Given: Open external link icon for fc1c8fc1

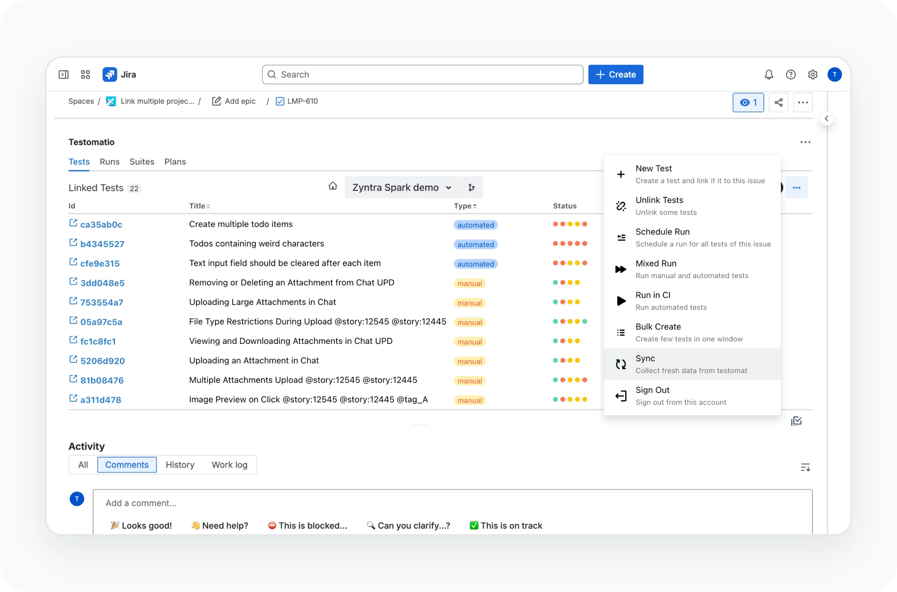Looking at the screenshot, I should point(73,340).
